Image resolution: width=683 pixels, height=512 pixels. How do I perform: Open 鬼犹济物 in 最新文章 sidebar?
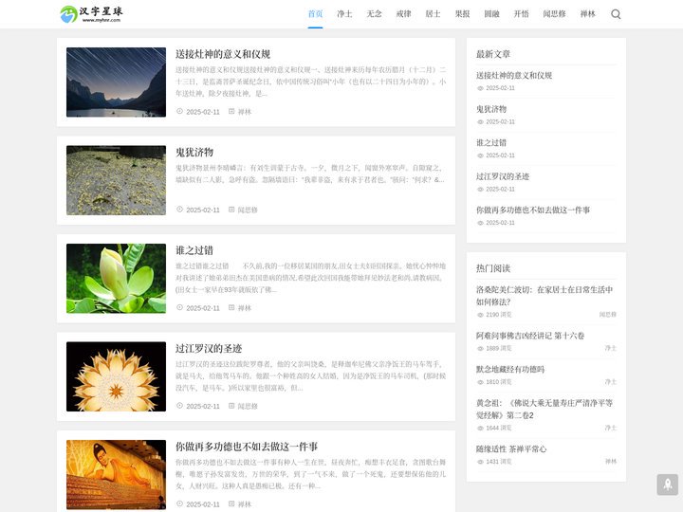pos(491,109)
